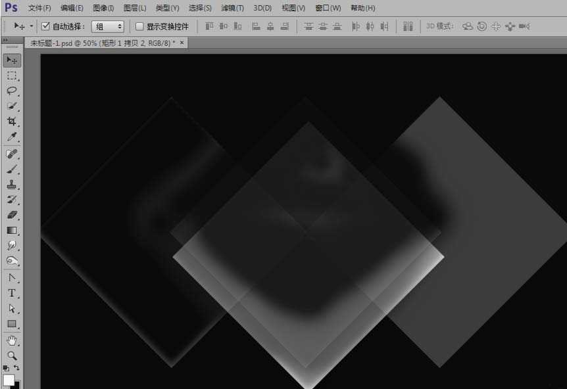This screenshot has width=567, height=389.
Task: Select the Rectangular Marquee tool
Action: [x=12, y=76]
